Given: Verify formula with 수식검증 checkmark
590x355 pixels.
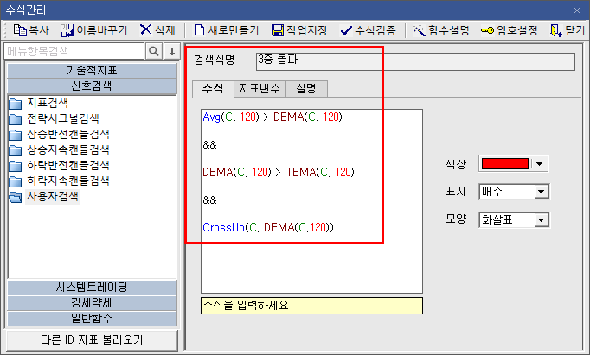Looking at the screenshot, I should tap(346, 30).
